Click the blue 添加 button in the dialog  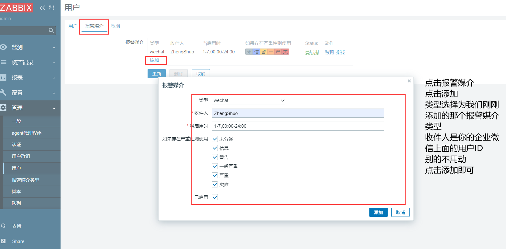click(379, 212)
